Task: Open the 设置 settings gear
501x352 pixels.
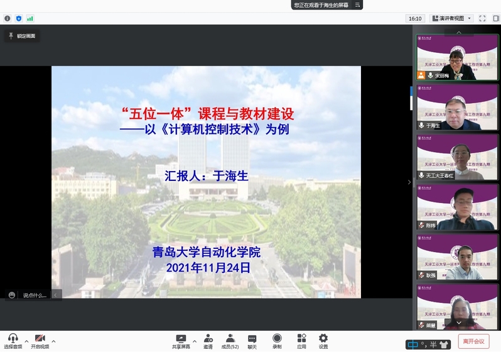Action: [323, 341]
